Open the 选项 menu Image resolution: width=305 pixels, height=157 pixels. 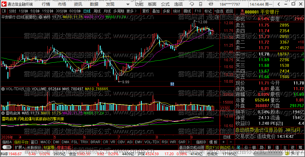click(178, 4)
